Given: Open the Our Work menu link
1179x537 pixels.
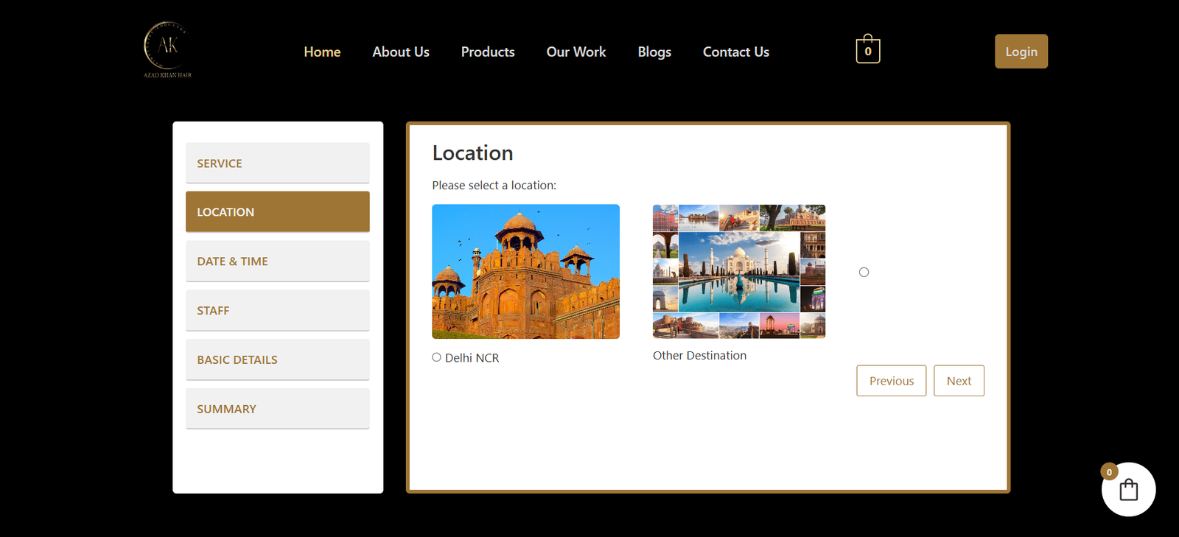Looking at the screenshot, I should (x=576, y=52).
